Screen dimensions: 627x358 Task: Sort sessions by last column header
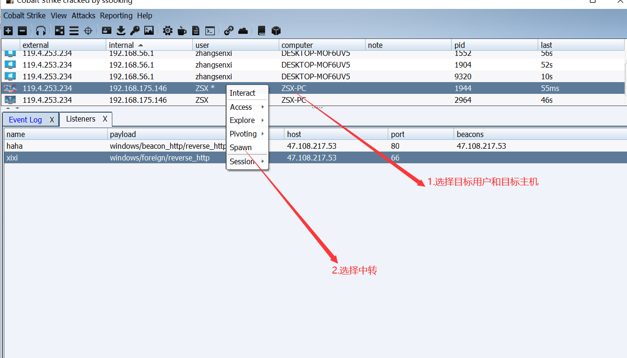581,45
